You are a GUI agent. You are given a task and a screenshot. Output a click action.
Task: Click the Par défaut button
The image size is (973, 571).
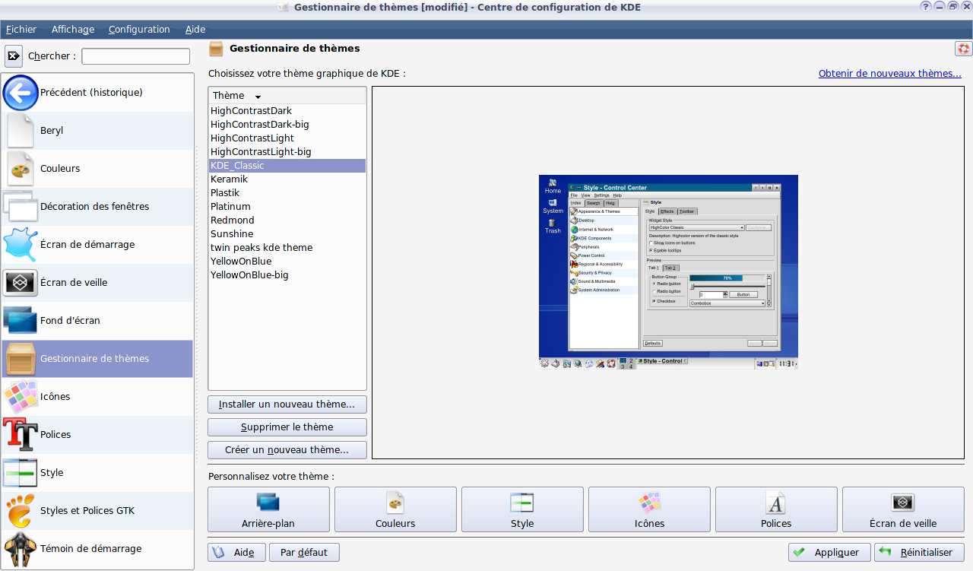(x=304, y=553)
